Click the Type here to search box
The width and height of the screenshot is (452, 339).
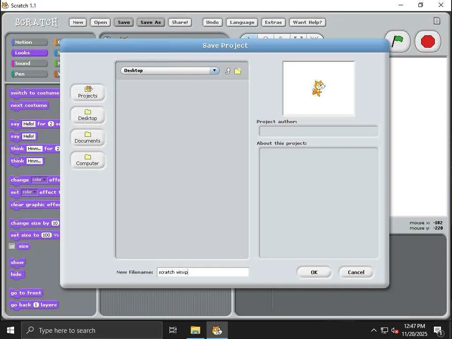(92, 330)
